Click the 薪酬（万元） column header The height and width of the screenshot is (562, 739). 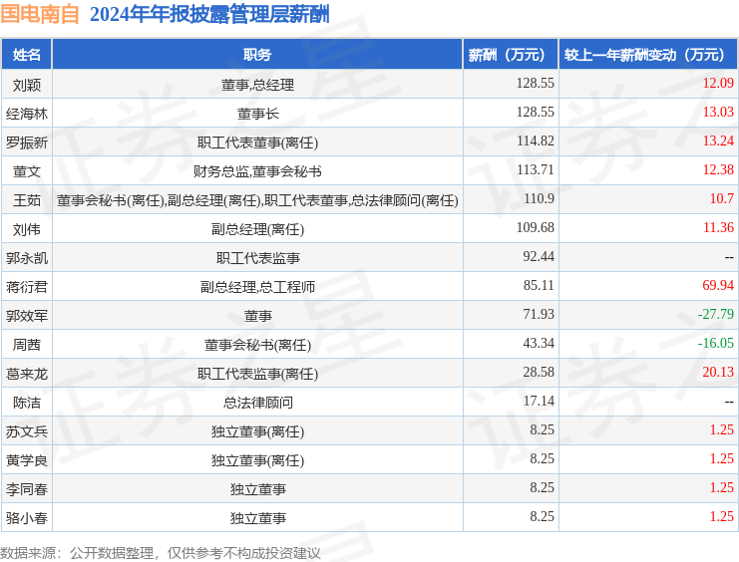point(511,55)
